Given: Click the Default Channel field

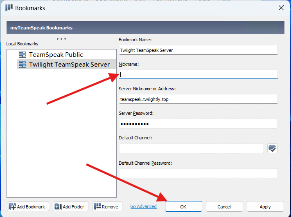Looking at the screenshot, I should (x=192, y=148).
